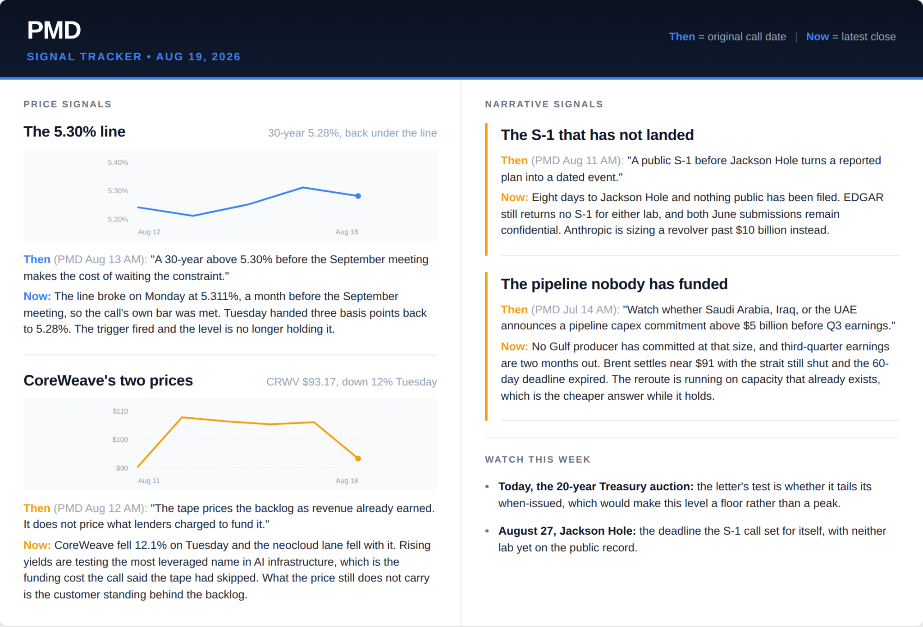Screen dimensions: 923x627
Task: Click the "30-year 5.28%, back under the line" caption
Action: tap(352, 133)
